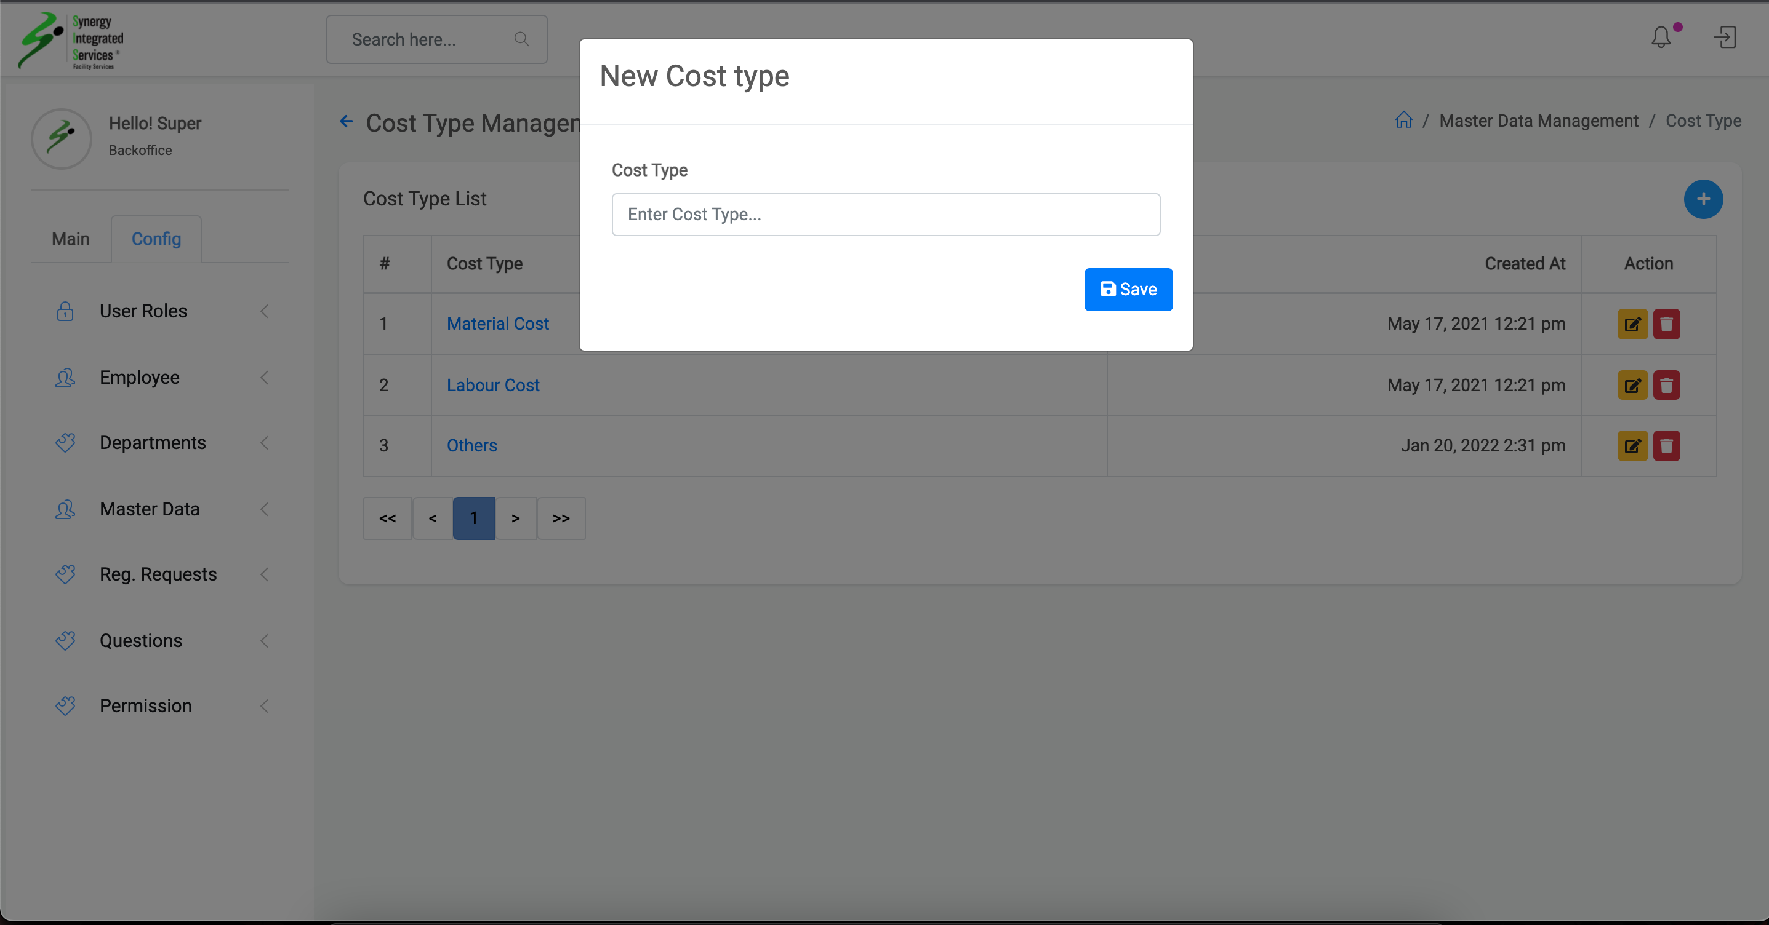Delete the Labour Cost row

click(x=1666, y=385)
